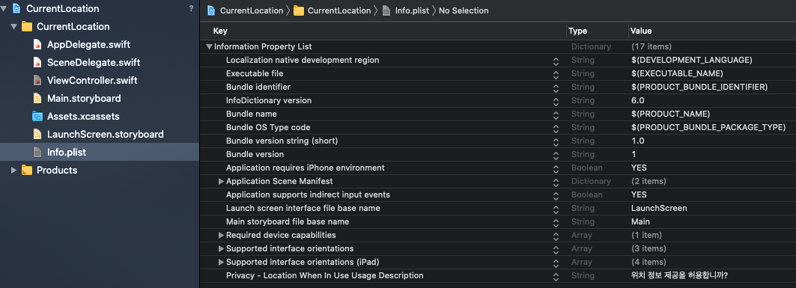Open key stepper for Bundle version string (short)
The width and height of the screenshot is (796, 288).
(556, 141)
